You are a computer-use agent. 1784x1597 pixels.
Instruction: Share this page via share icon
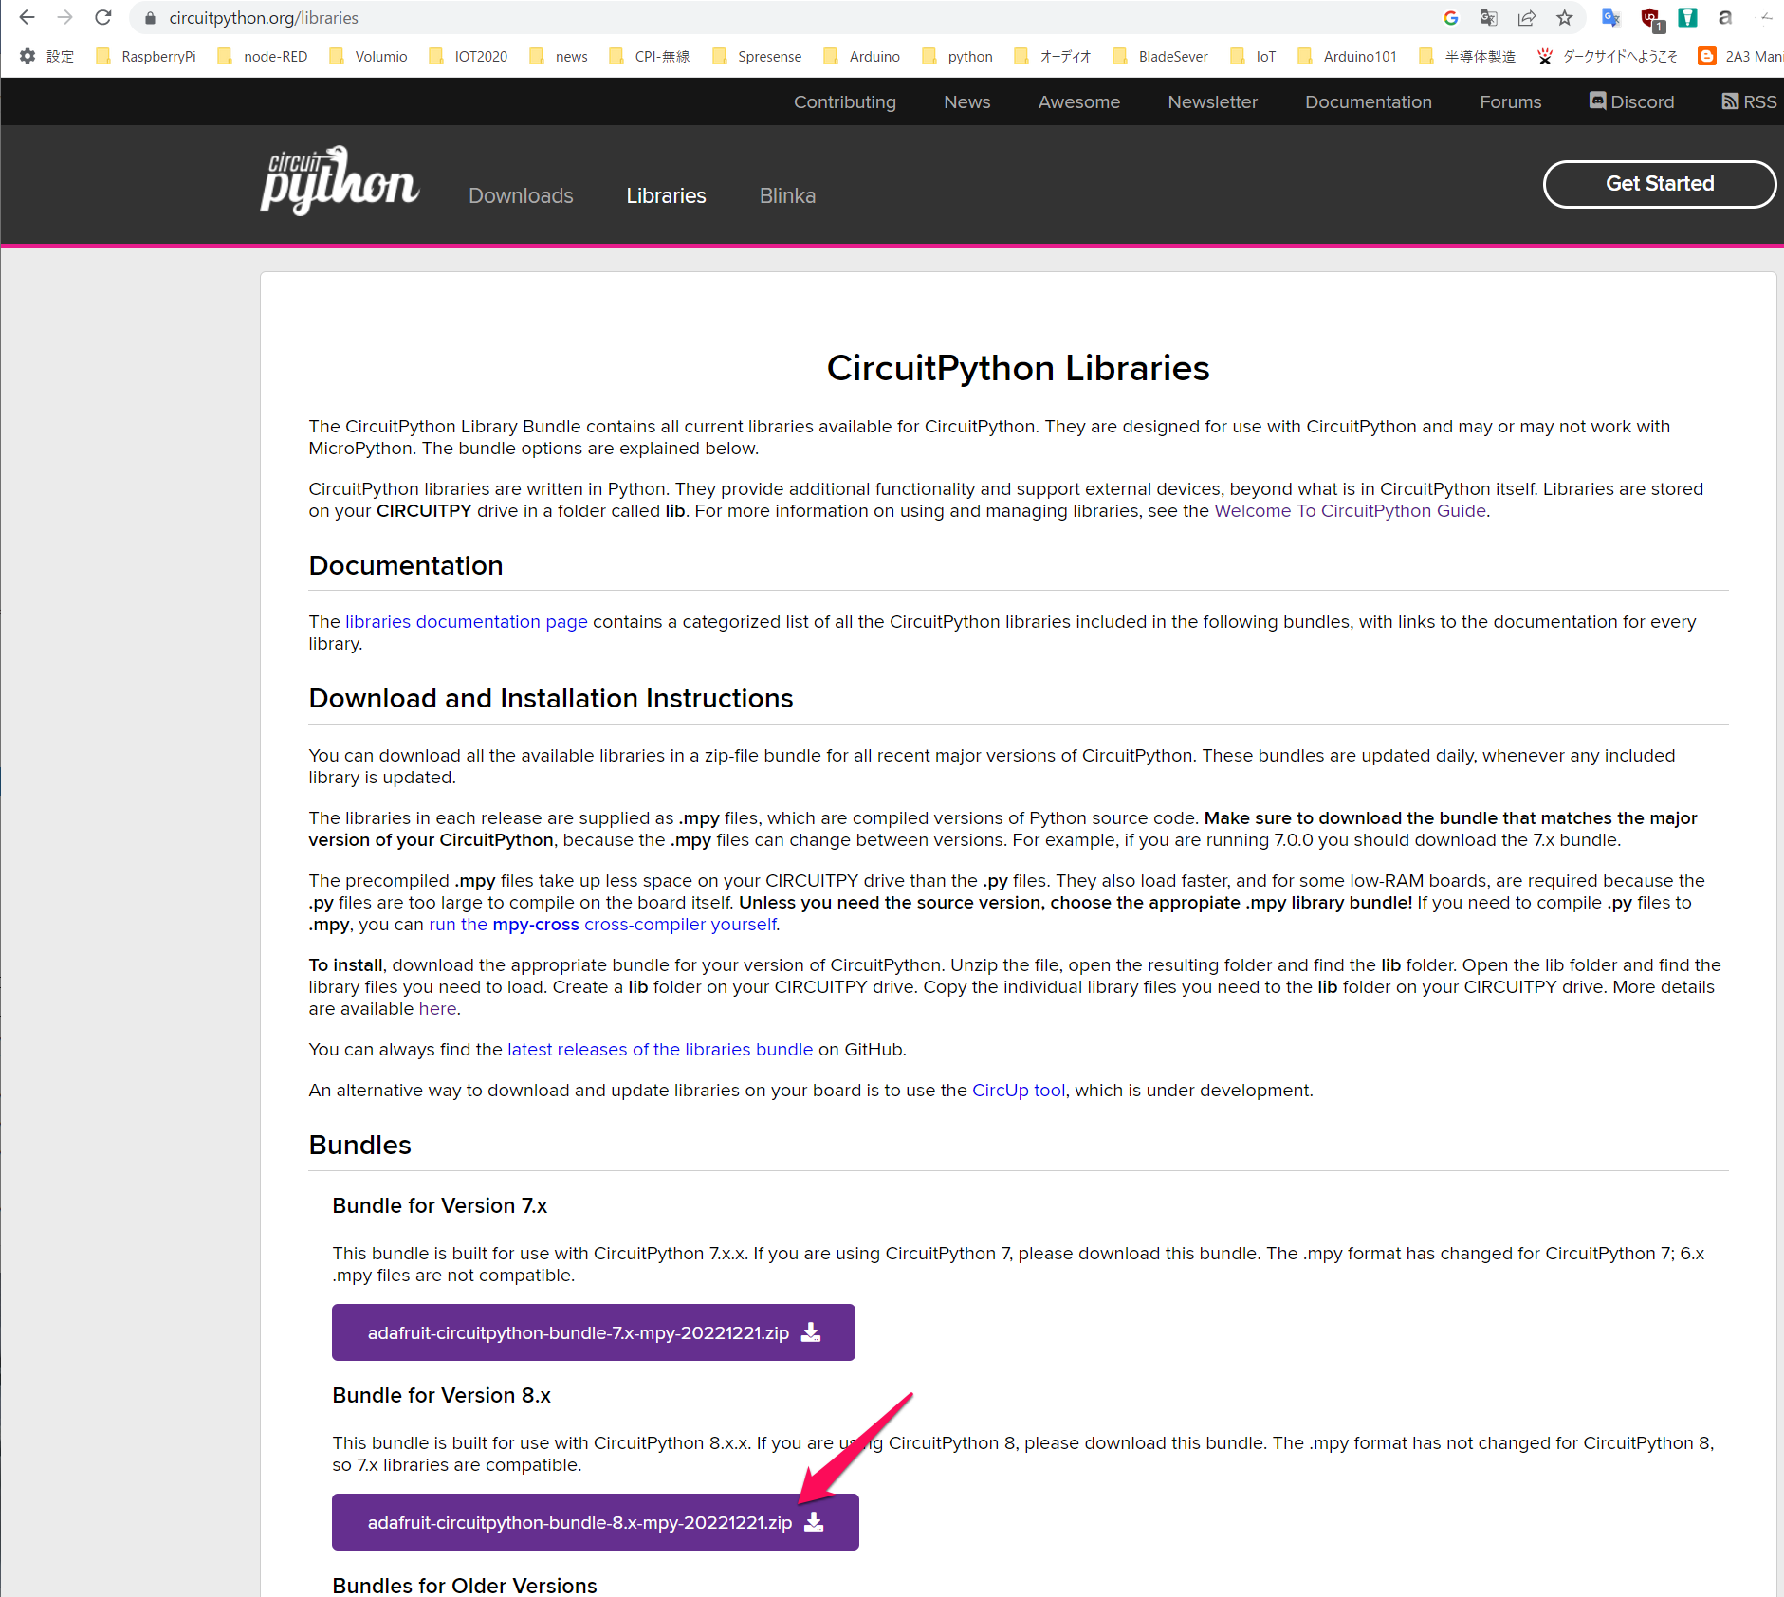pos(1526,18)
